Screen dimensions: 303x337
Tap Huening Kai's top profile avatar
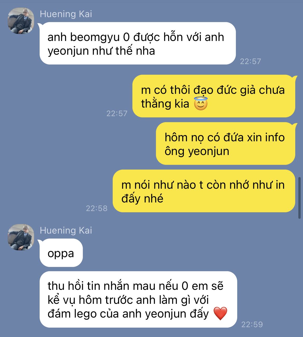(x=21, y=21)
